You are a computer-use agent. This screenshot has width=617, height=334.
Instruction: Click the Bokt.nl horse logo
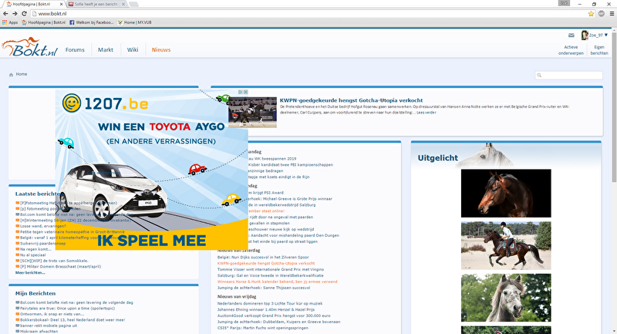coord(29,48)
